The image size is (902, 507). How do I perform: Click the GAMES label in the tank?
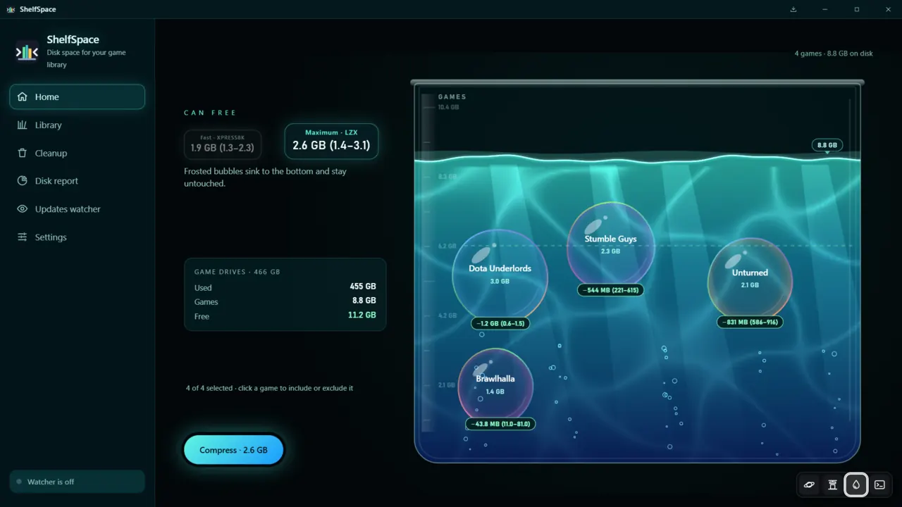pyautogui.click(x=452, y=97)
